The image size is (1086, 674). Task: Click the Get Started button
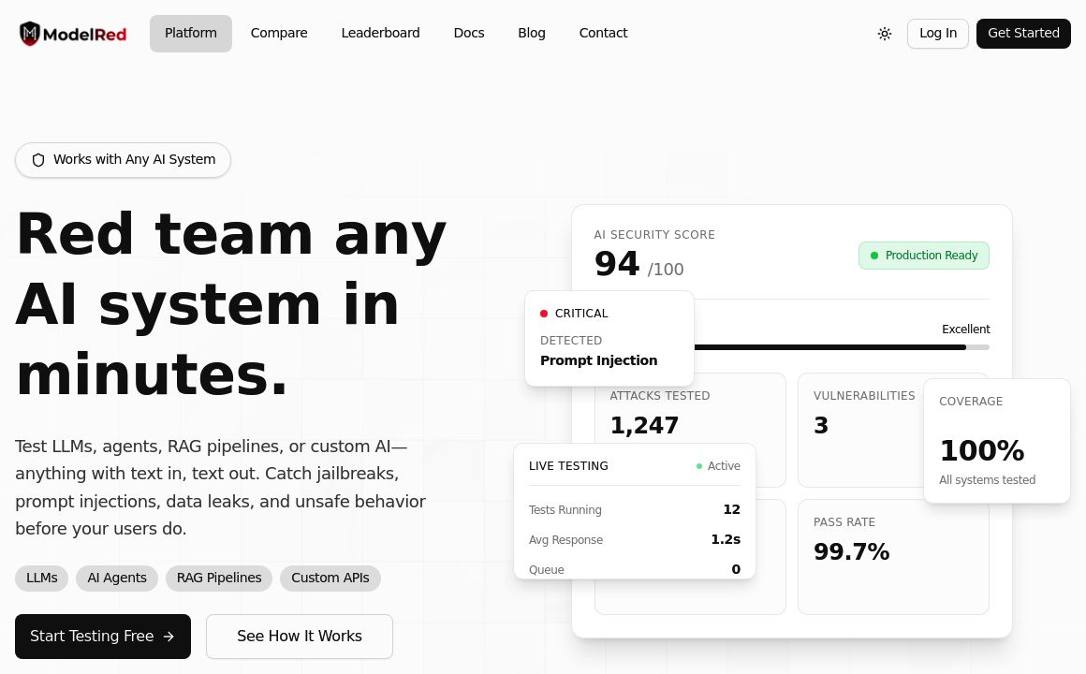pos(1023,34)
